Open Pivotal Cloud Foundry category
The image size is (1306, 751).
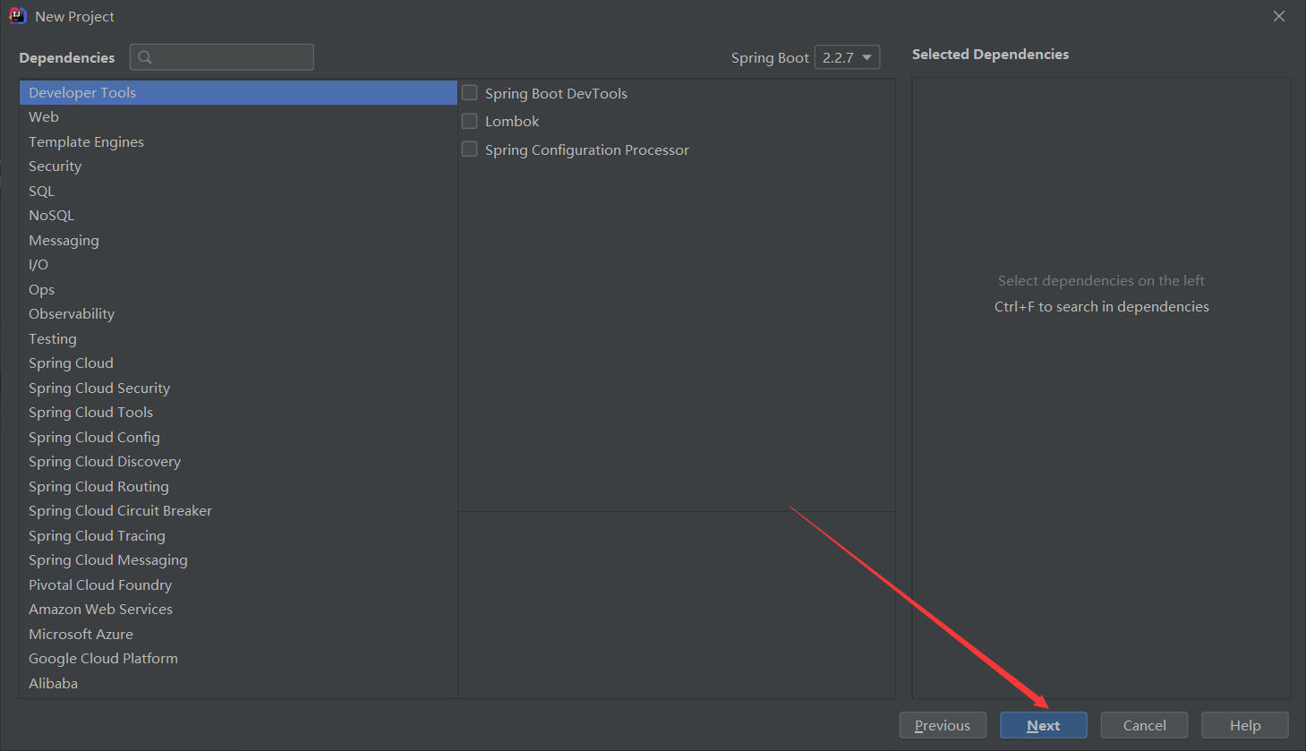[238, 585]
